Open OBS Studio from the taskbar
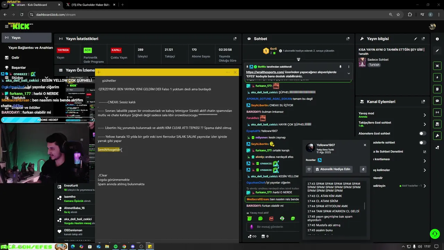444x250 pixels. click(141, 247)
